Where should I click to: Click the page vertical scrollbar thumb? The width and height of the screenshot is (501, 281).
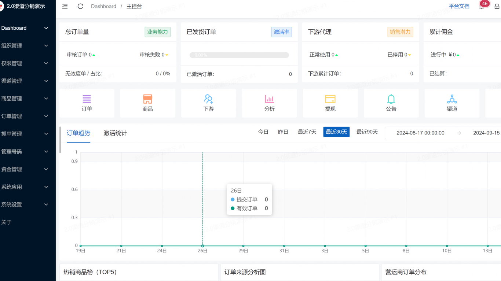pos(60,140)
